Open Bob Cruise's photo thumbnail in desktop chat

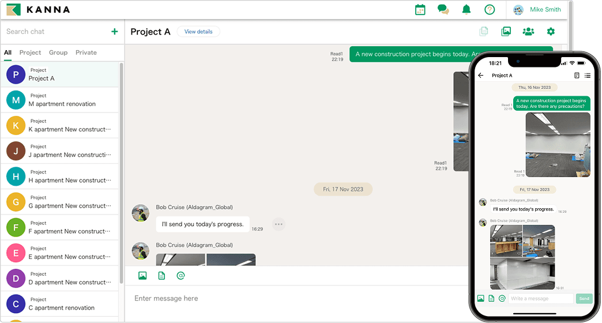205,260
